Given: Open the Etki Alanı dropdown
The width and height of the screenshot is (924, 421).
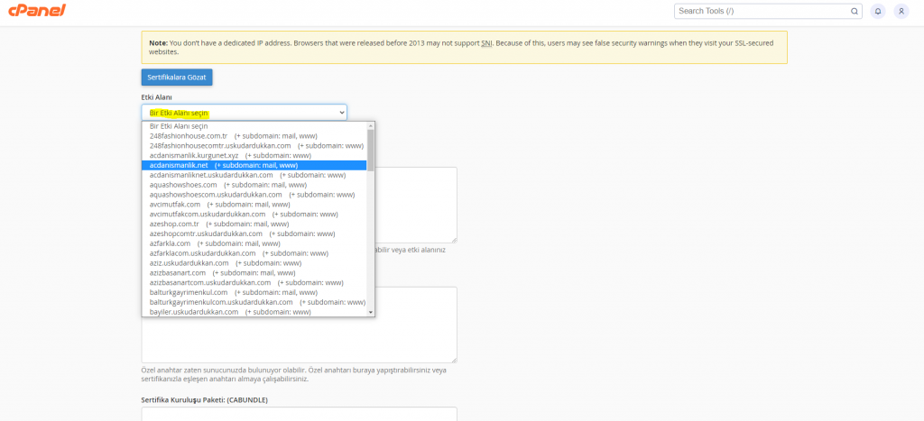Looking at the screenshot, I should [244, 113].
